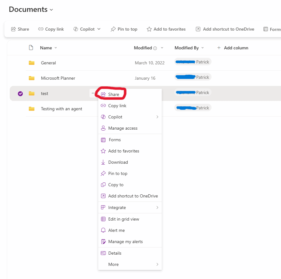Click the Details pane icon
This screenshot has width=281, height=279.
coord(103,253)
